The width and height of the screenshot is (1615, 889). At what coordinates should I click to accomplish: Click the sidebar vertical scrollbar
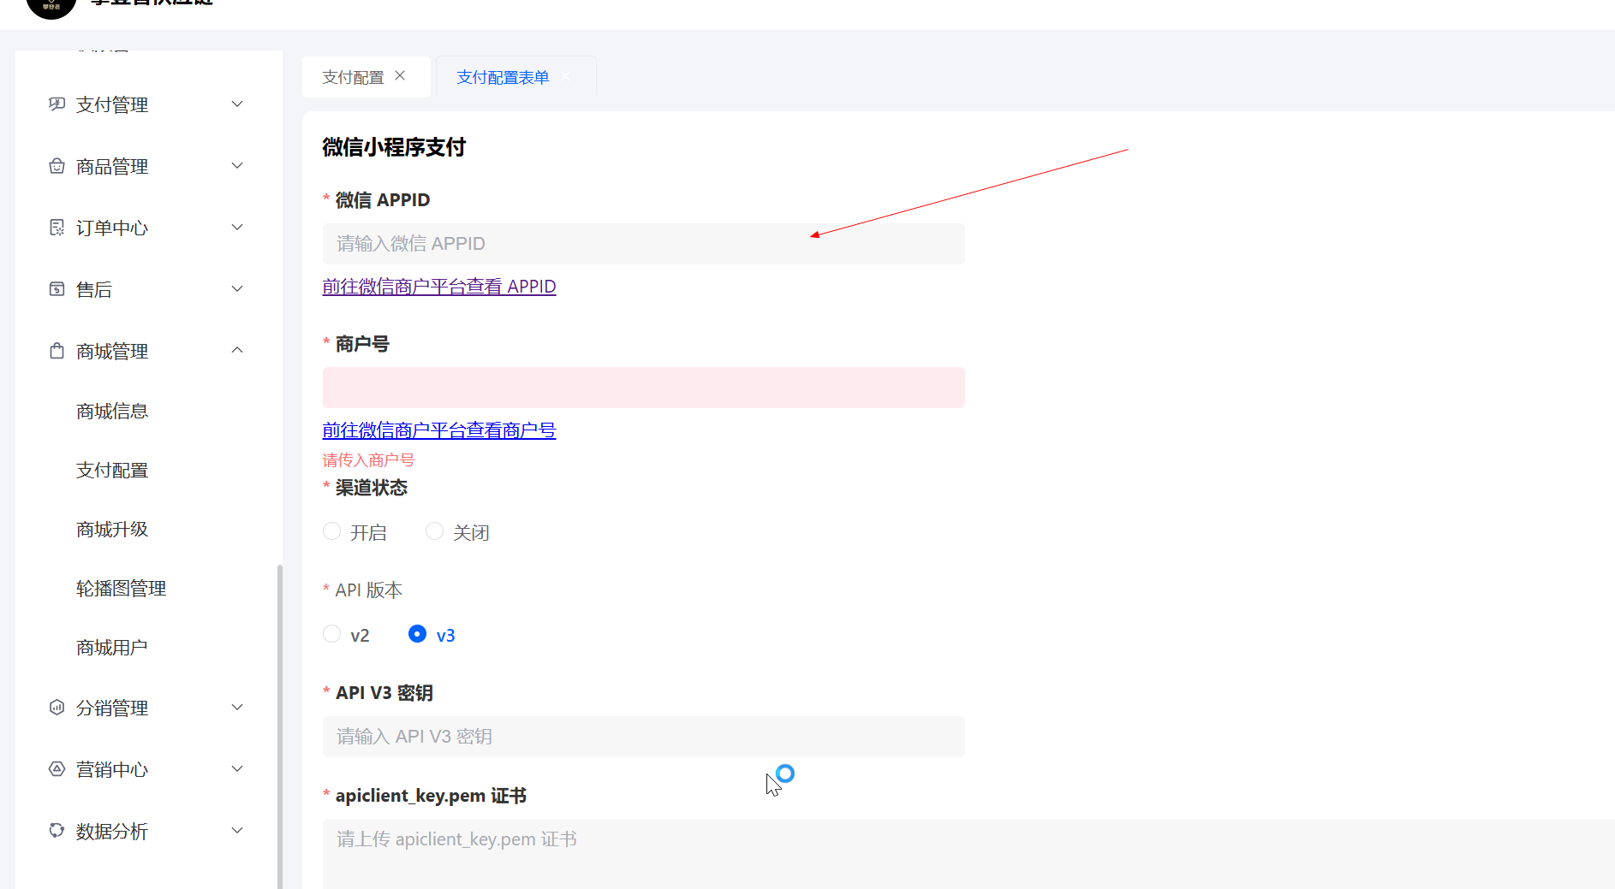click(279, 726)
